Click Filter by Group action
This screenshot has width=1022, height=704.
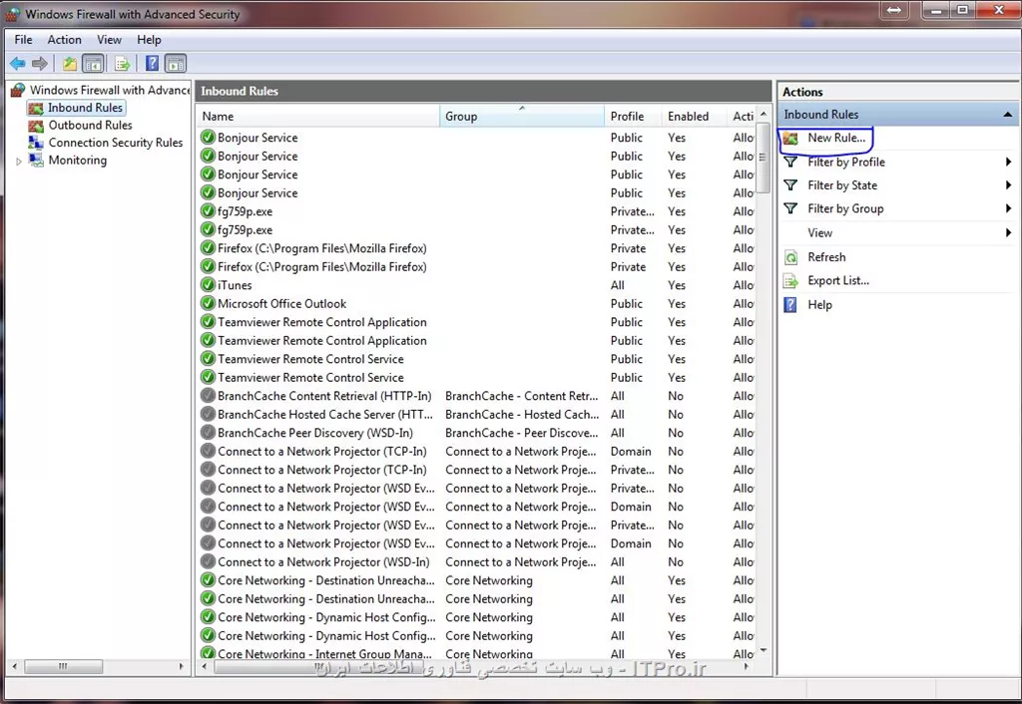click(845, 208)
